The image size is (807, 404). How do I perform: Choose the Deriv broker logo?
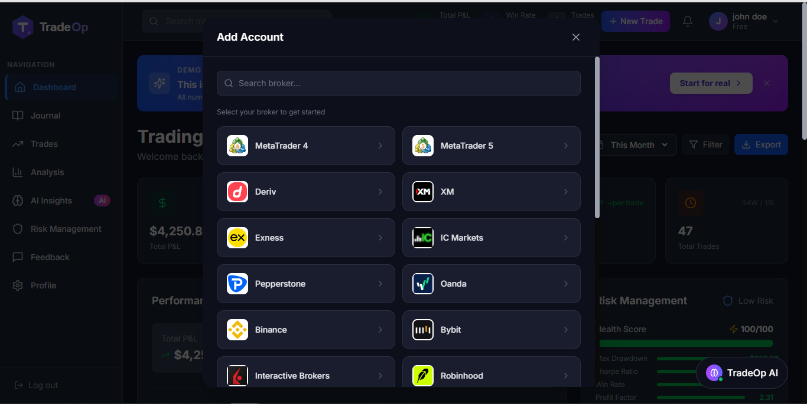(x=237, y=192)
